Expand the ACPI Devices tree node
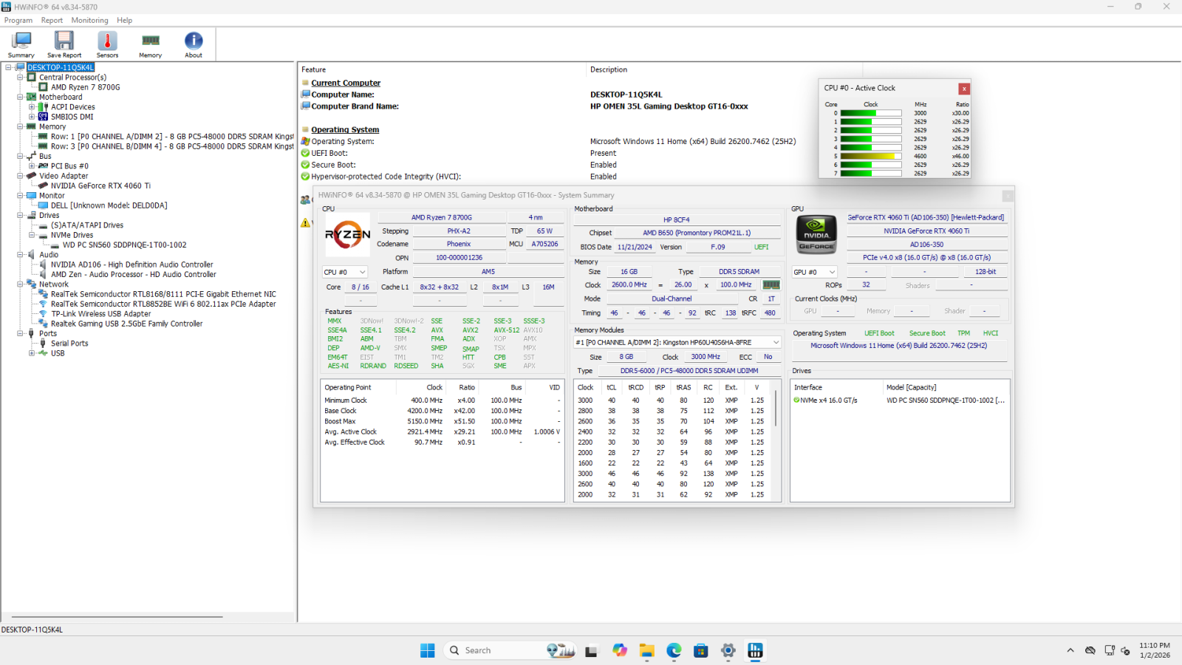Image resolution: width=1182 pixels, height=665 pixels. 32,107
